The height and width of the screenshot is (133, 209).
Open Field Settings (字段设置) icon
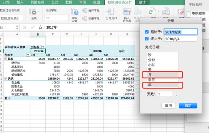(75, 12)
